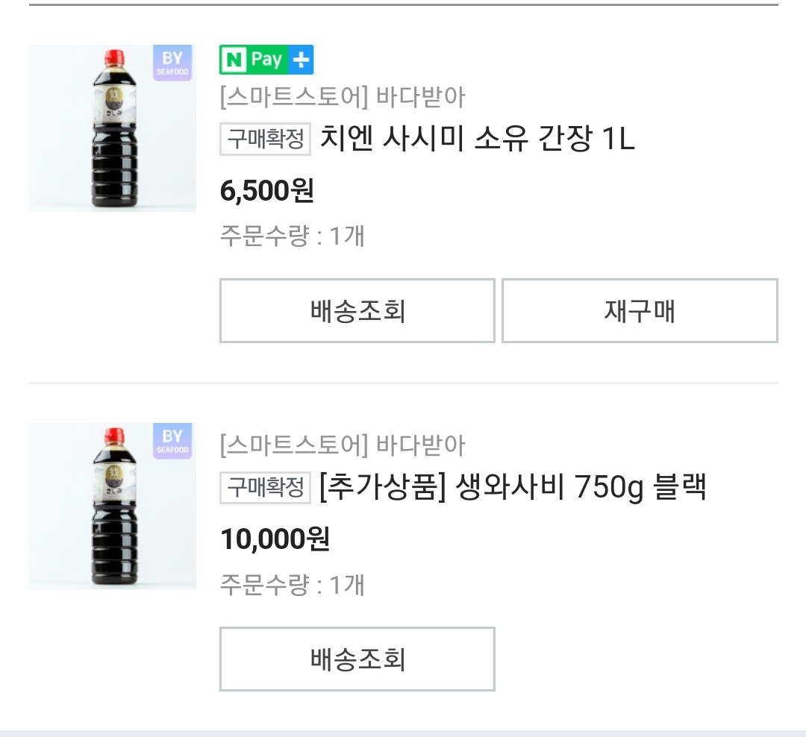The width and height of the screenshot is (806, 737).
Task: Click 구매확정 status badge for 치엔 사시미 간장
Action: [x=265, y=139]
